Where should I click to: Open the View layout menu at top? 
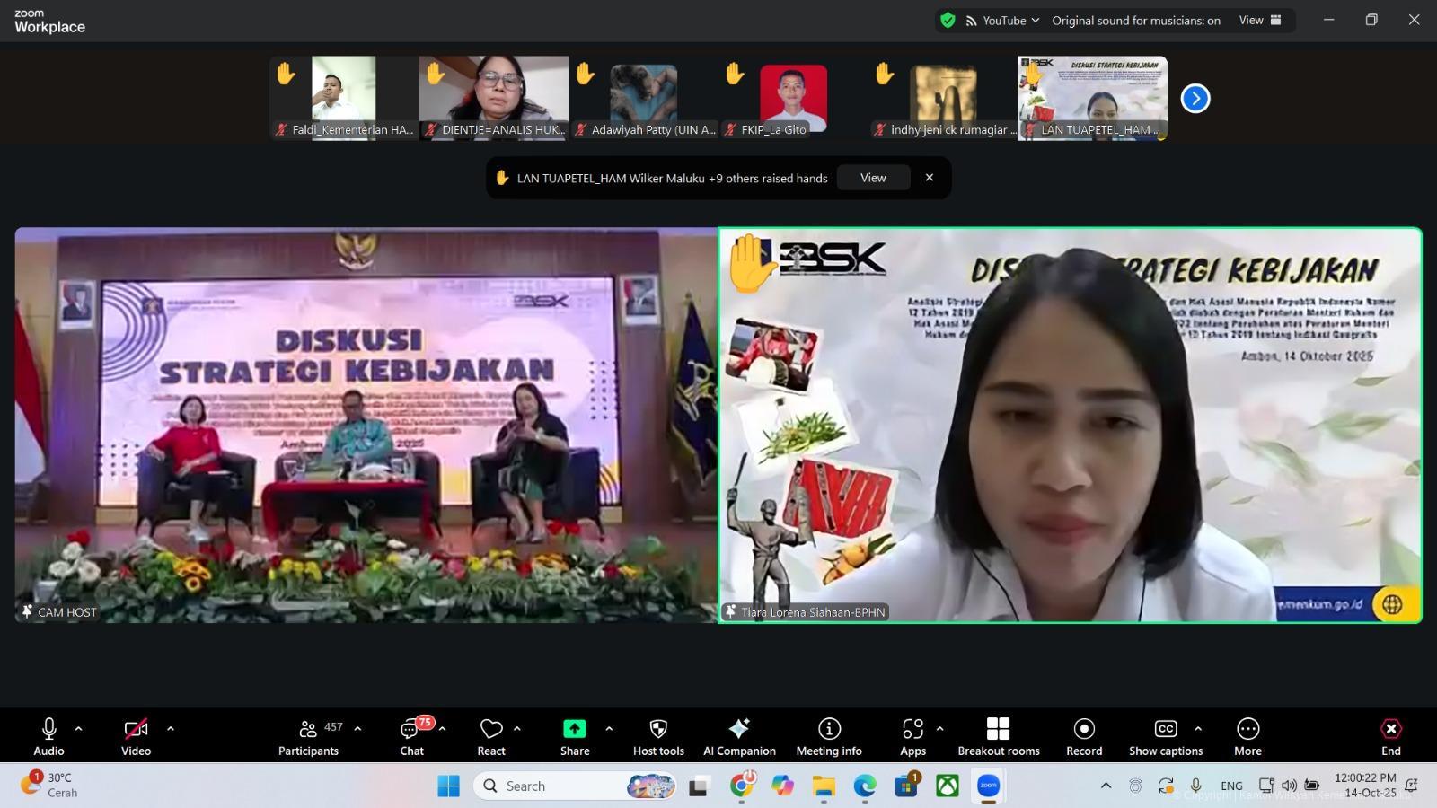1260,21
